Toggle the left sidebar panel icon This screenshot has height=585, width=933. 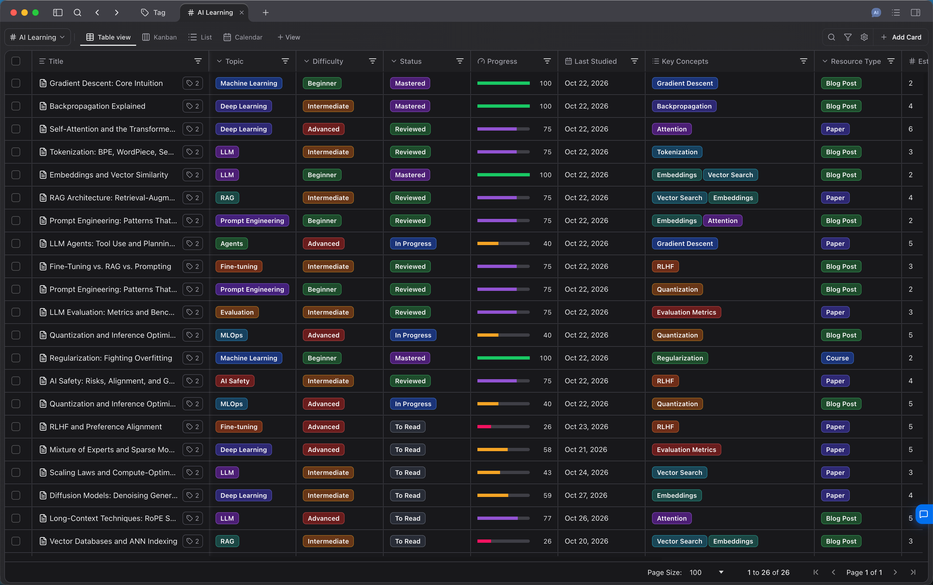pos(58,12)
